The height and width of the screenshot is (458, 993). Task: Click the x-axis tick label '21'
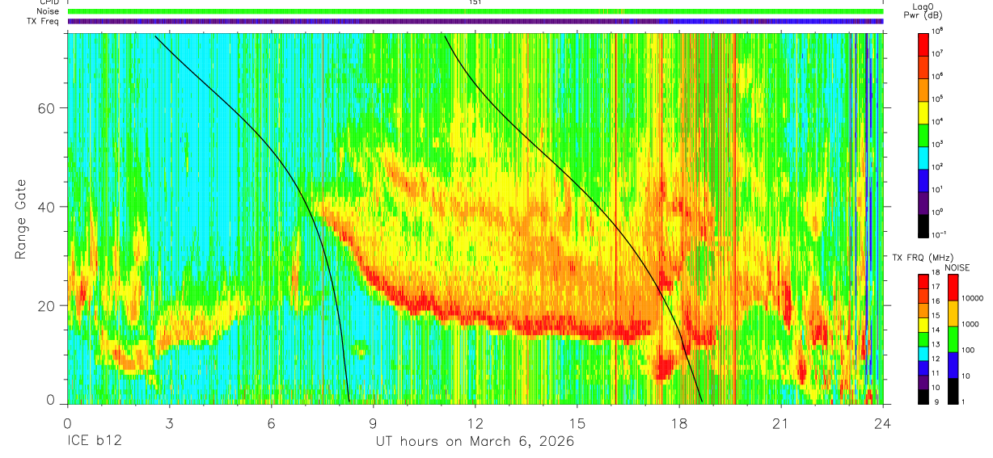781,422
